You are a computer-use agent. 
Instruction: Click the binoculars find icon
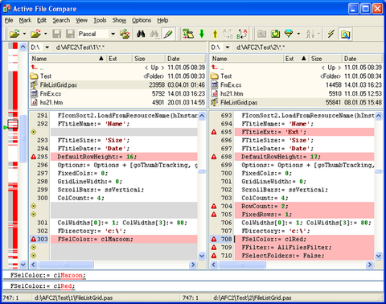coord(141,34)
